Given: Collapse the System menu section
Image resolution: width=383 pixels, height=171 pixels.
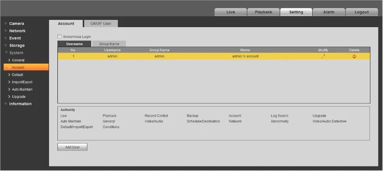Looking at the screenshot, I should (x=16, y=53).
